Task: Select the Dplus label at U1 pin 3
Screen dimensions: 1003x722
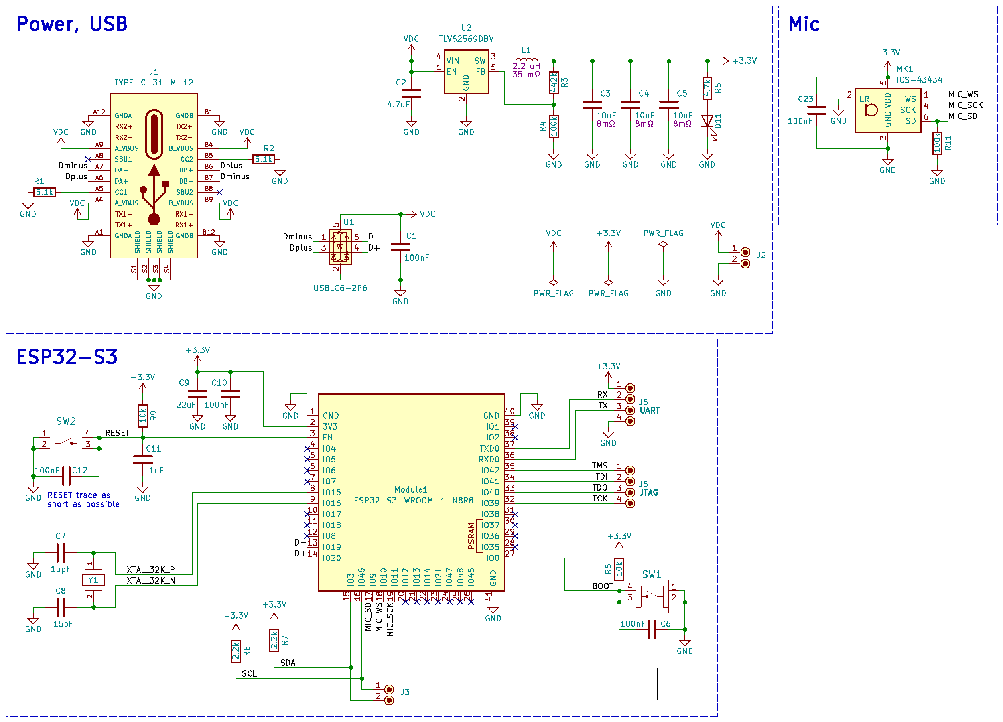Action: tap(301, 247)
